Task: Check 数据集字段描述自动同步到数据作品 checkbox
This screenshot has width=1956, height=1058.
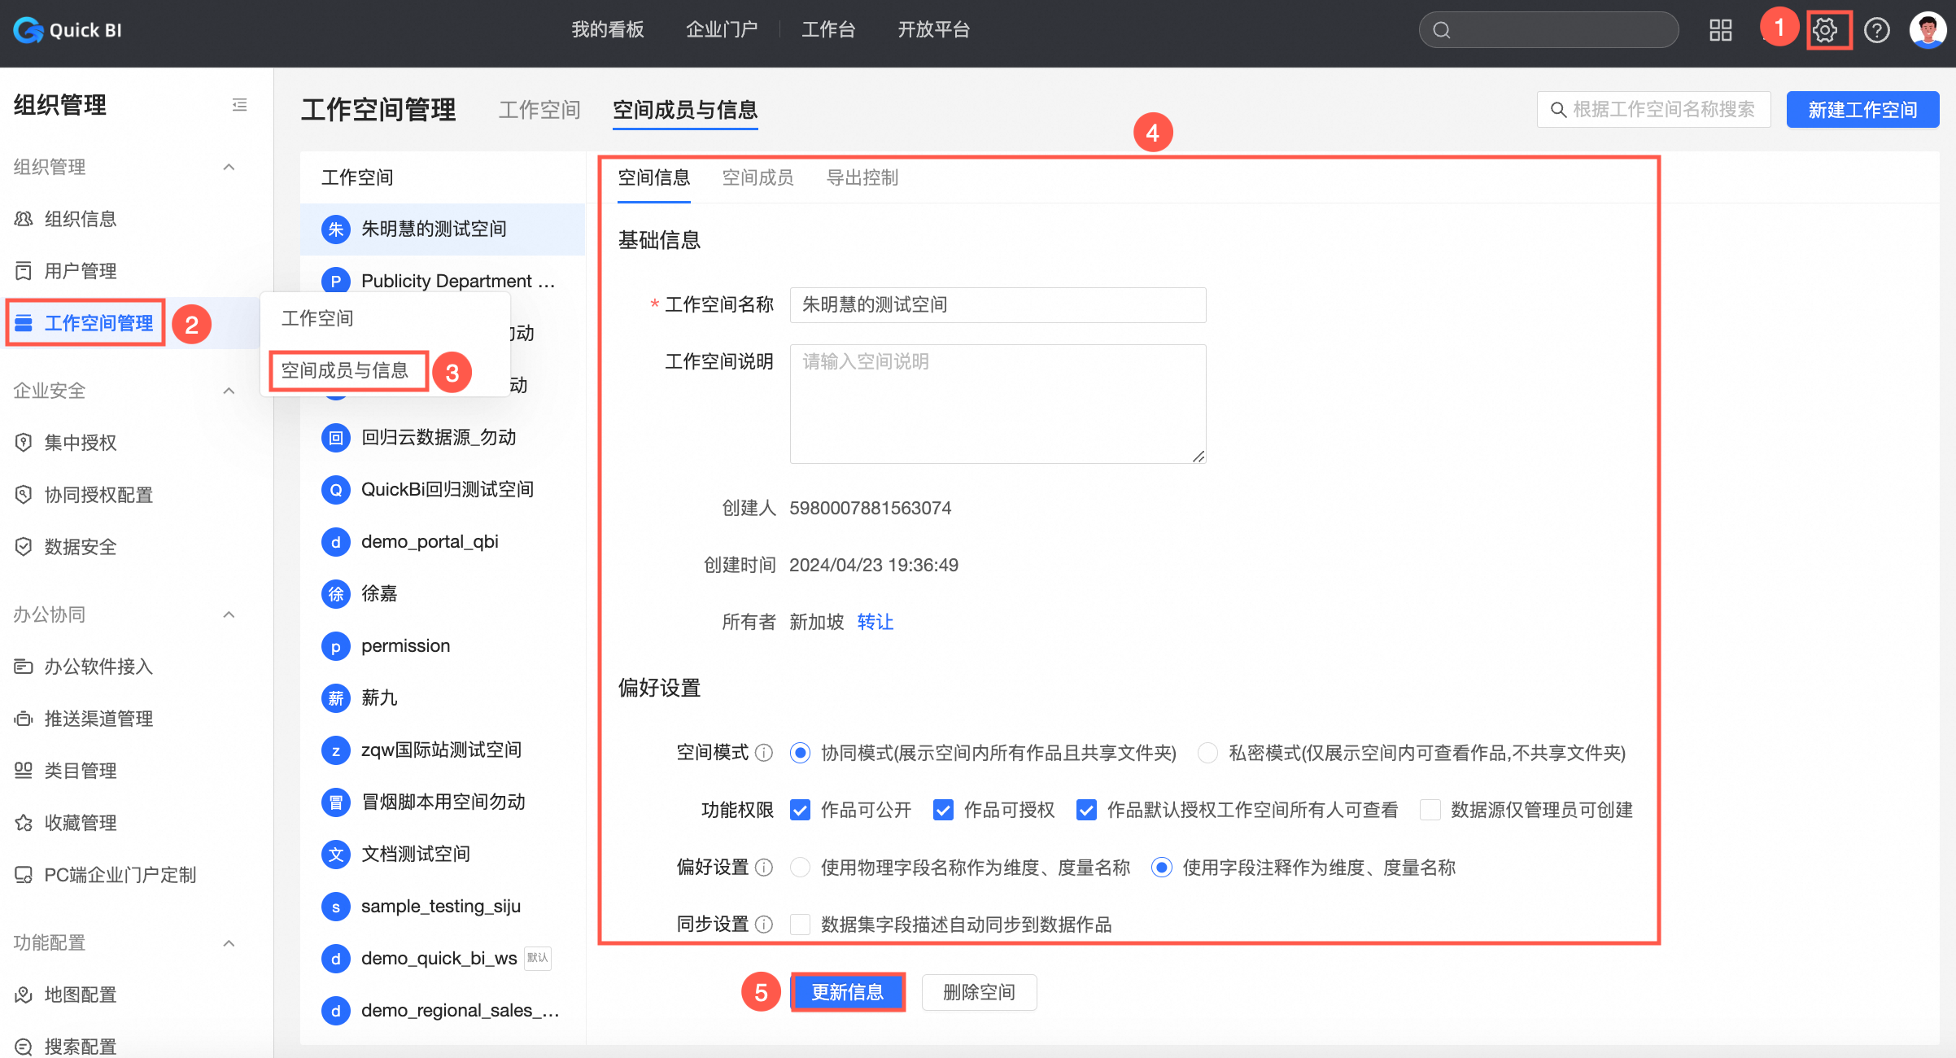Action: (800, 925)
